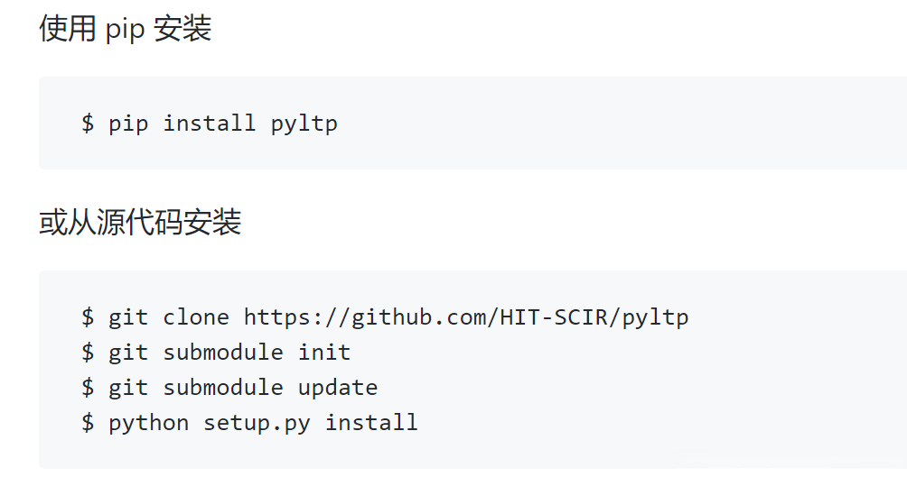Click the word "init" in the submodule command
This screenshot has width=907, height=477.
[x=324, y=353]
